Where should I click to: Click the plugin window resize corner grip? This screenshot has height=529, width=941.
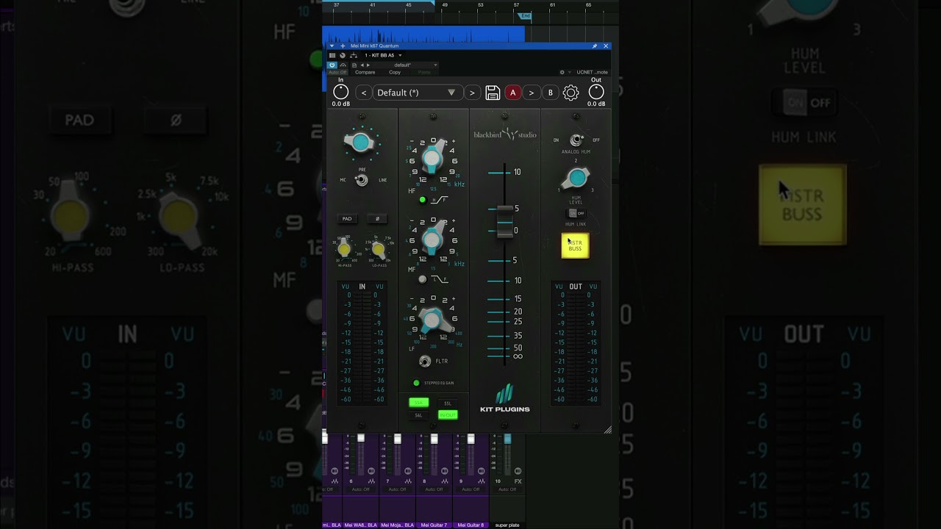[607, 430]
